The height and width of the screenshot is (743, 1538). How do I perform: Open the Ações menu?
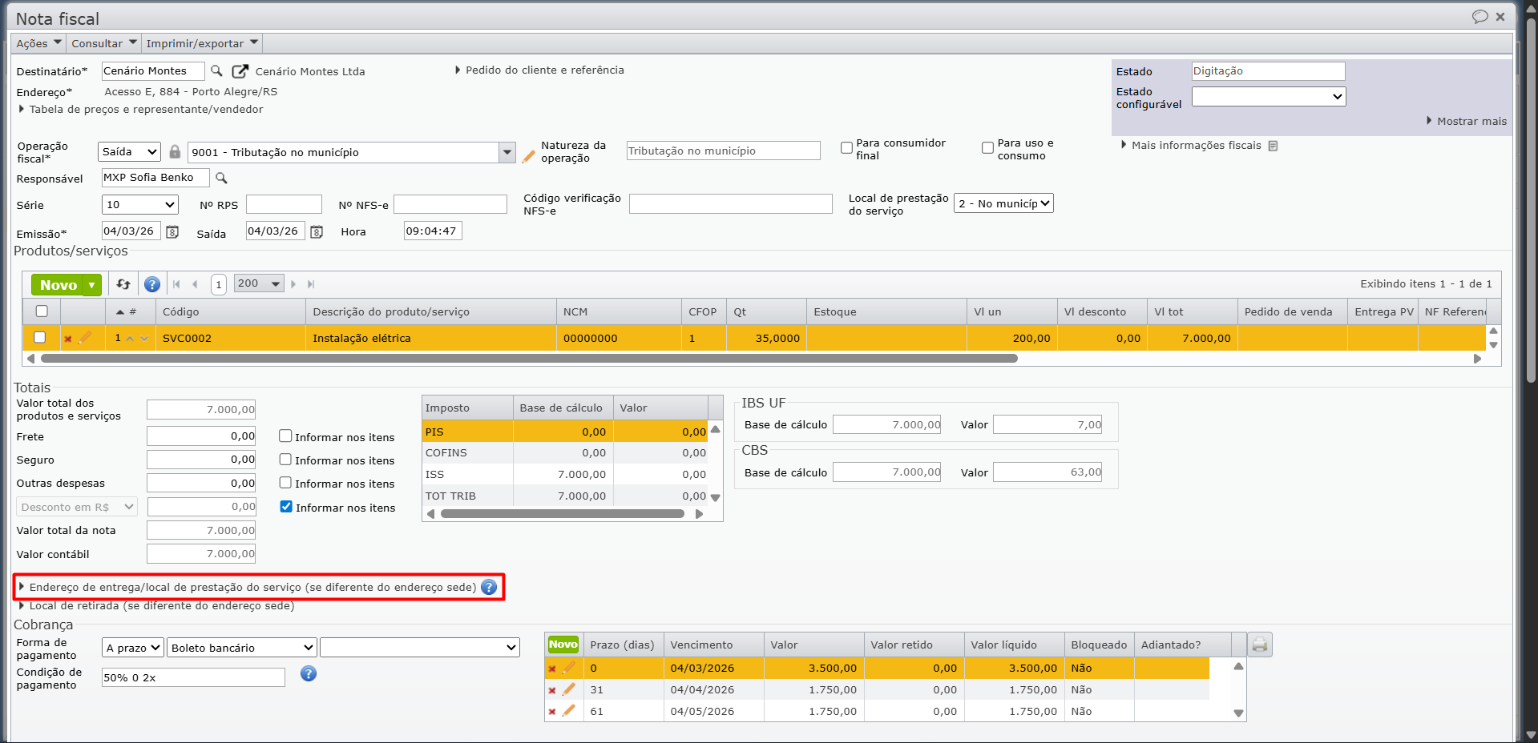pyautogui.click(x=38, y=43)
